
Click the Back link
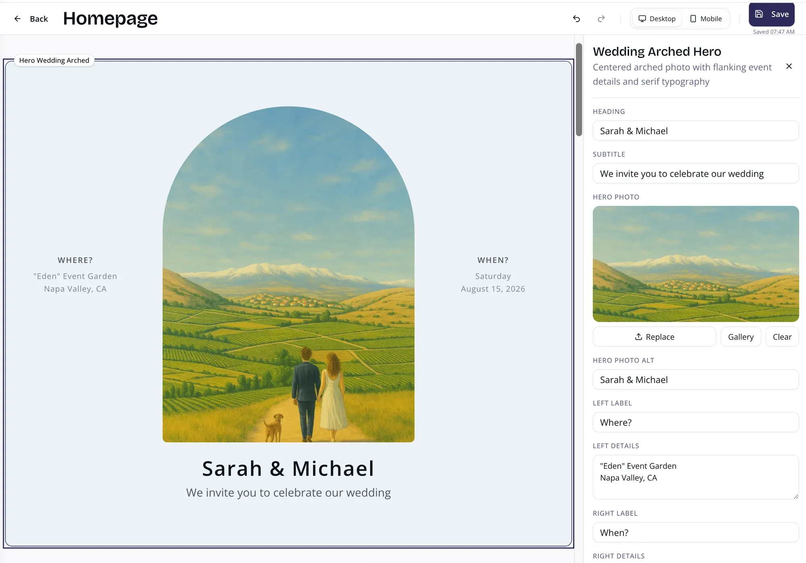coord(38,19)
